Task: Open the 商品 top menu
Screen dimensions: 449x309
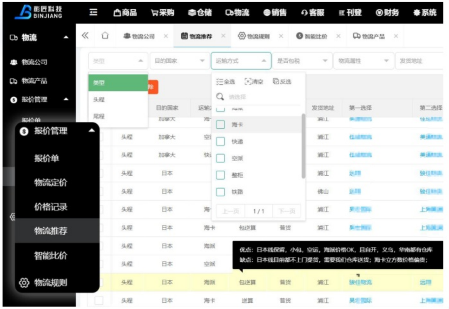Action: (125, 12)
